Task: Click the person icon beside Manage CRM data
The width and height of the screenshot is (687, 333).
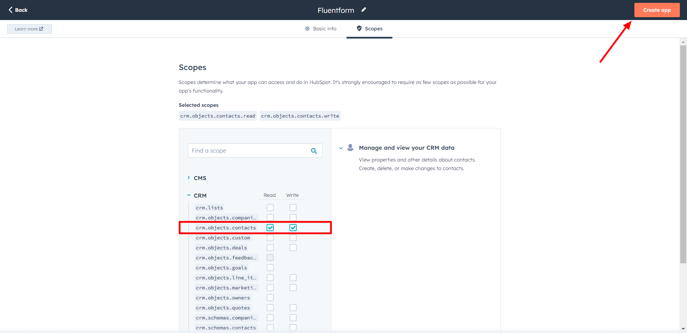Action: (350, 148)
